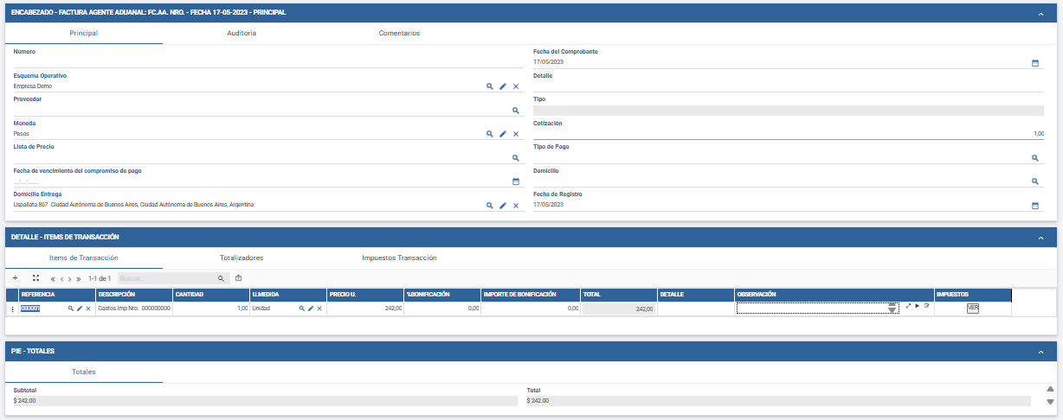Select the Totales tab
Screen dimensions: 1063x420
point(83,372)
